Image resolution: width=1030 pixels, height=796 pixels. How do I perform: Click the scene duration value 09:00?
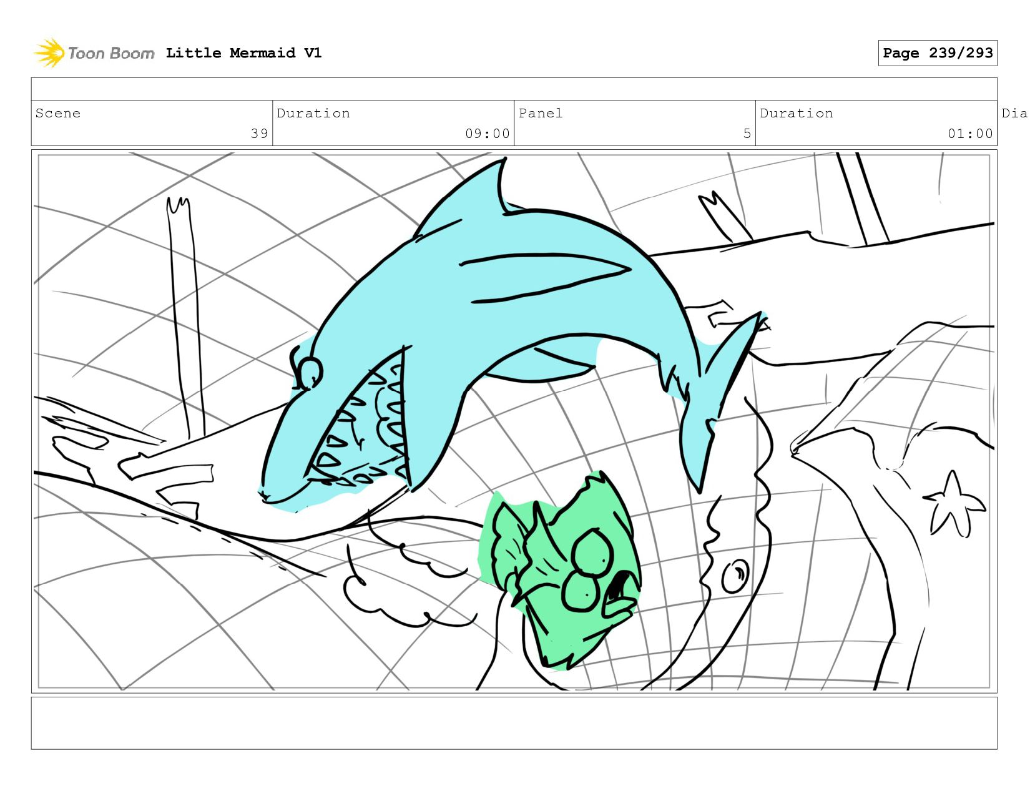488,134
